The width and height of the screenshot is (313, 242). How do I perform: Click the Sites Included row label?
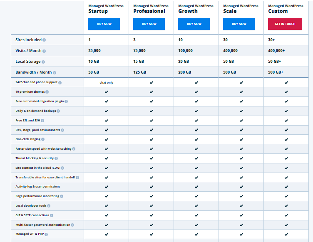pos(28,40)
